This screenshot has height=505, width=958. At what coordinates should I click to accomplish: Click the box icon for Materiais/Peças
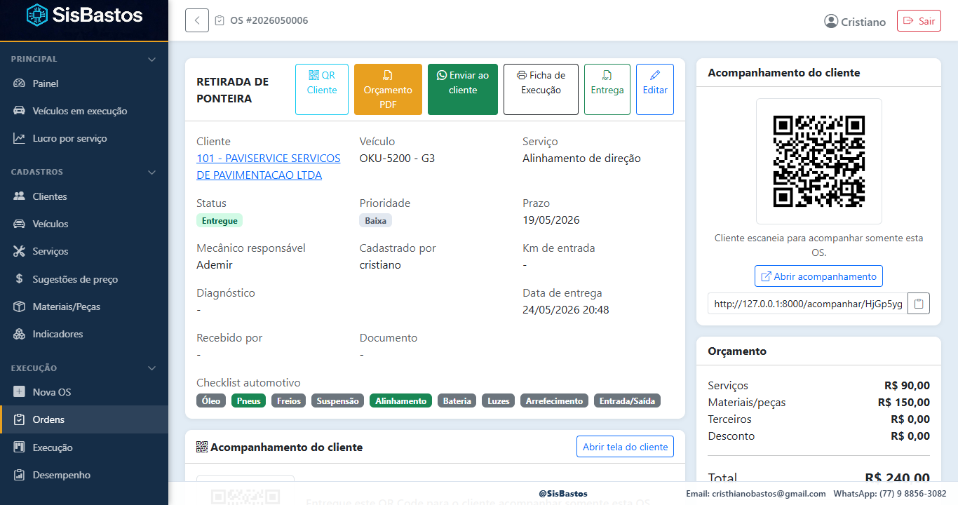(x=20, y=307)
